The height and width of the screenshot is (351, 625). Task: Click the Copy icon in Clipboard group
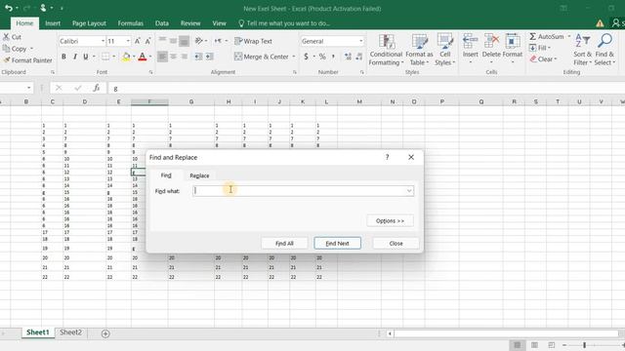pyautogui.click(x=6, y=49)
